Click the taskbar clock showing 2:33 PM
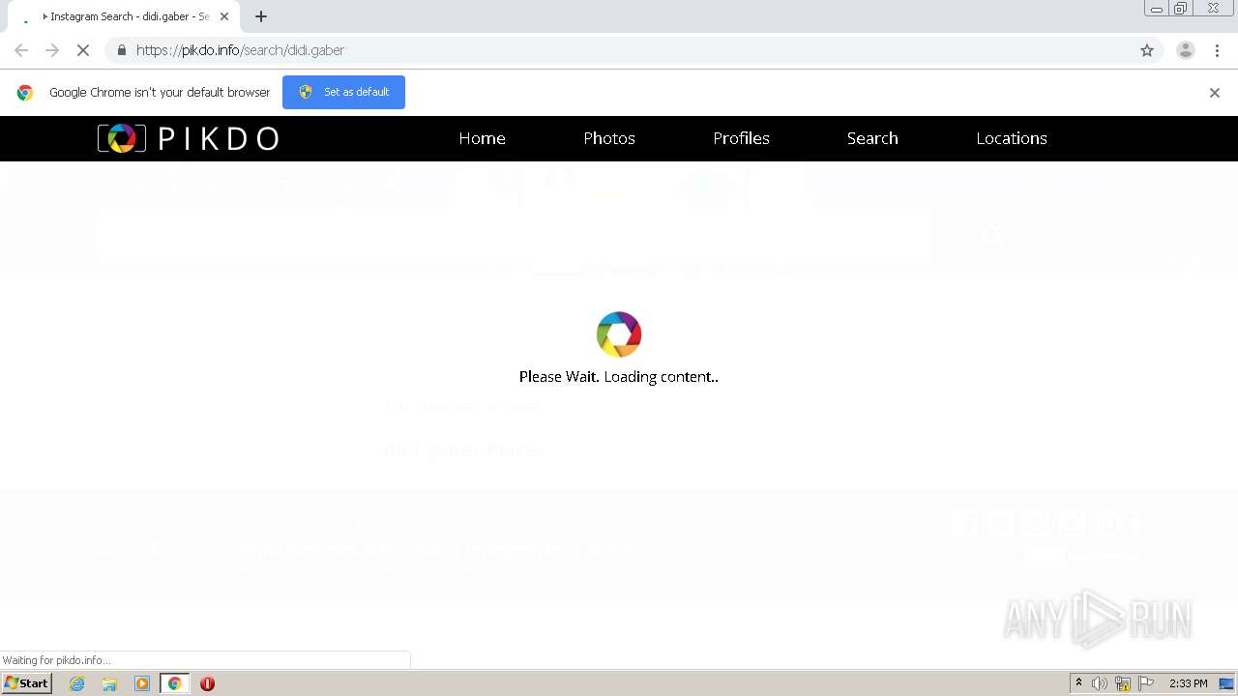The image size is (1238, 696). (1188, 683)
